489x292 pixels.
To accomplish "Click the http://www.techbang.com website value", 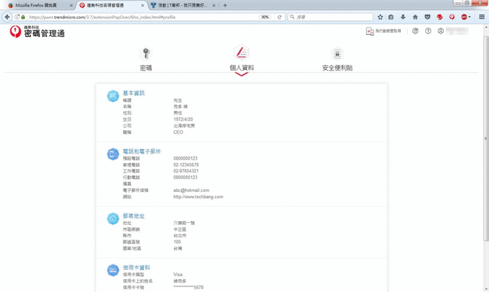I will click(198, 197).
